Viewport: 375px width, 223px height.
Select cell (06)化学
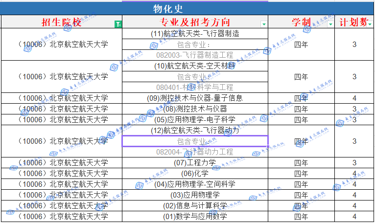pos(195,173)
